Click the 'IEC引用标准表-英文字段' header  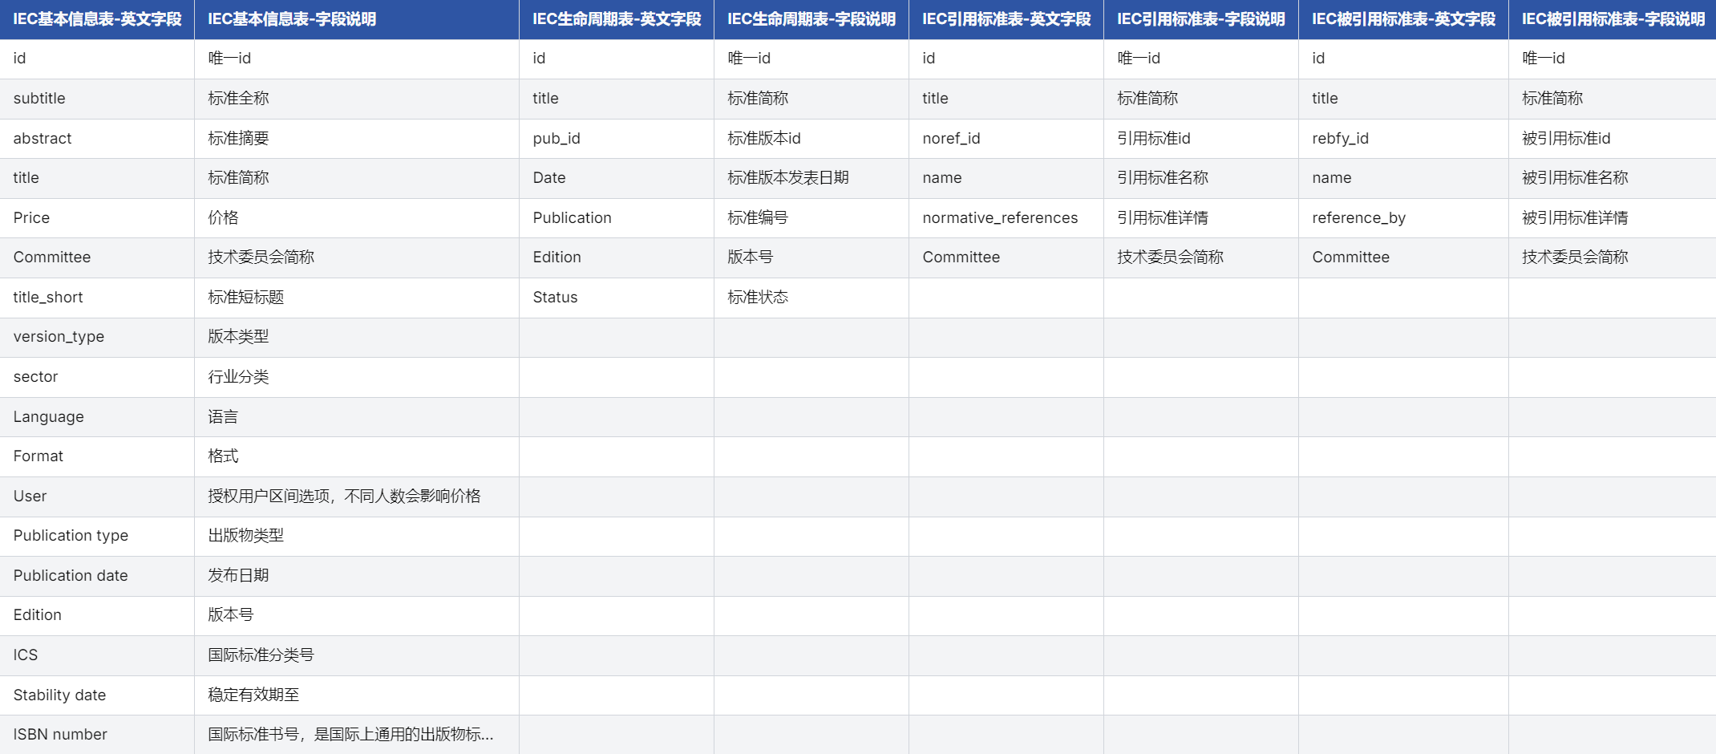click(x=1006, y=19)
